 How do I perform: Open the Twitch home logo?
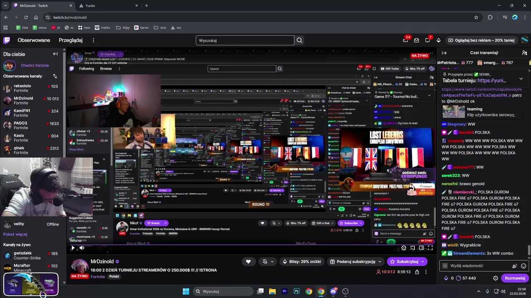point(7,40)
